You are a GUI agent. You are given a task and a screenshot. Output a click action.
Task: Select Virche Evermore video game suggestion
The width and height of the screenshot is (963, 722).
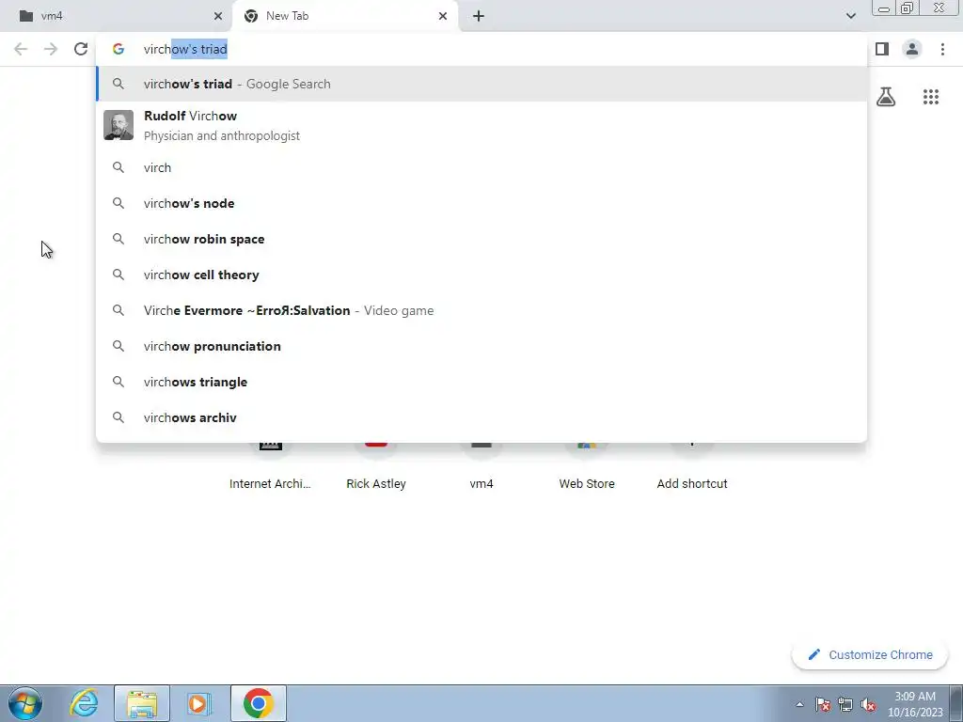(481, 310)
